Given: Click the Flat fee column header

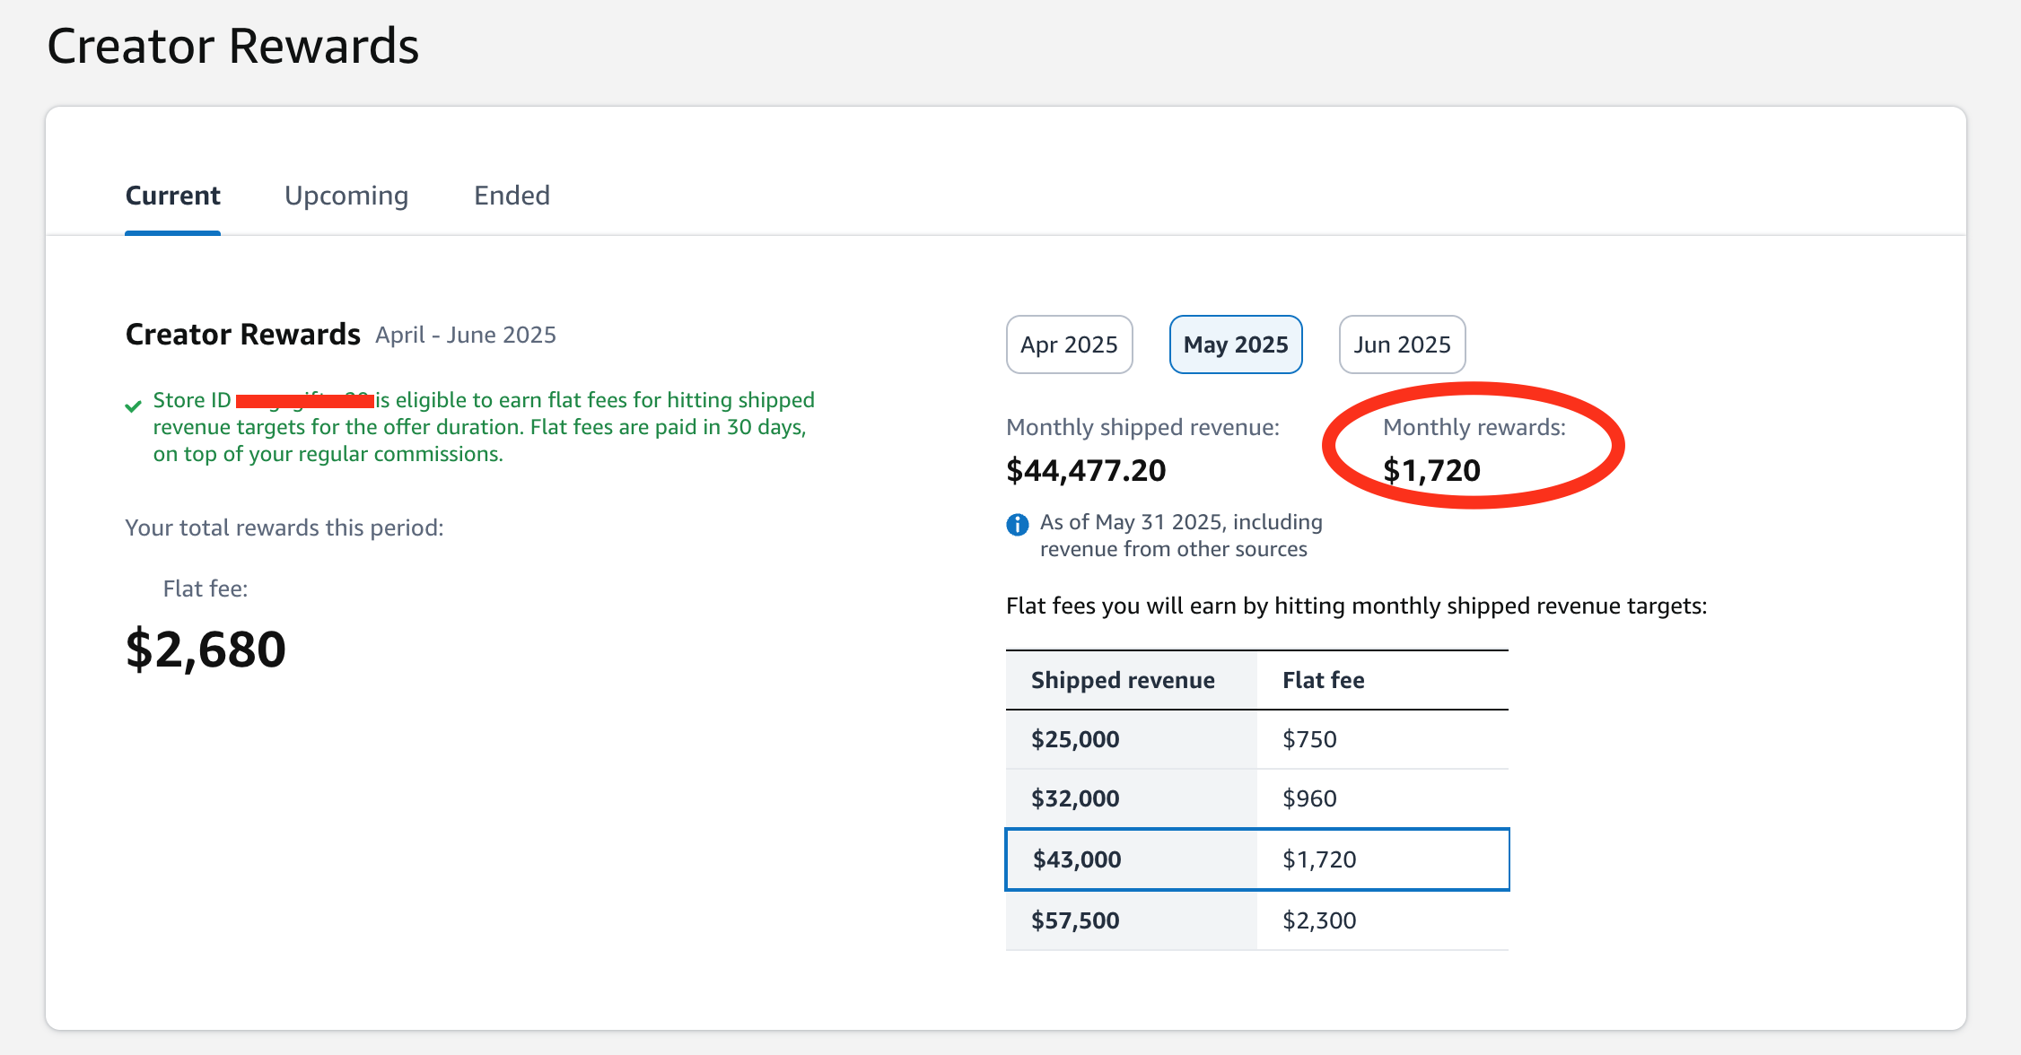Looking at the screenshot, I should tap(1323, 680).
